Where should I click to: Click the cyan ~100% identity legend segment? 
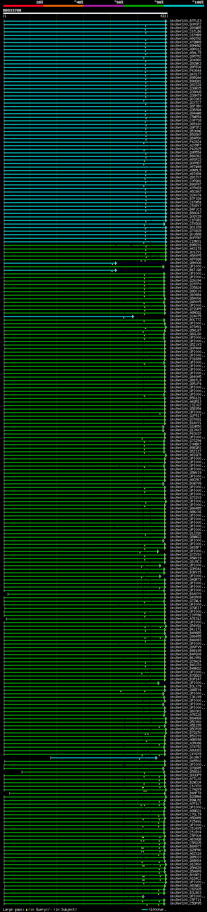point(184,6)
